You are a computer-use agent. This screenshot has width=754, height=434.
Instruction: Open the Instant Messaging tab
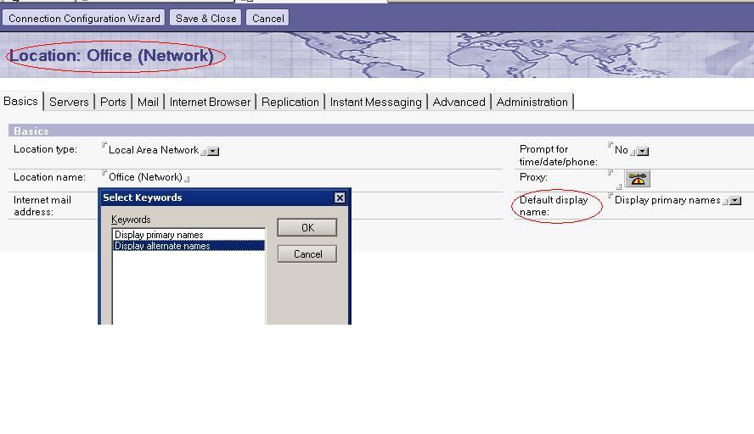coord(375,102)
